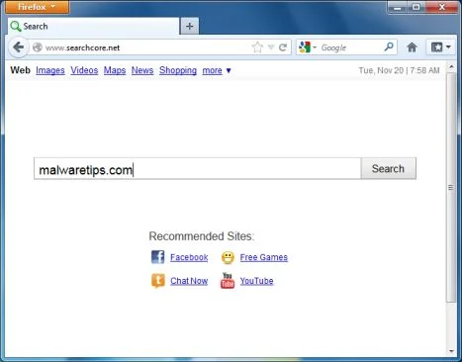Click the bookmarks menu dropdown arrow
This screenshot has height=362, width=462.
coord(448,47)
